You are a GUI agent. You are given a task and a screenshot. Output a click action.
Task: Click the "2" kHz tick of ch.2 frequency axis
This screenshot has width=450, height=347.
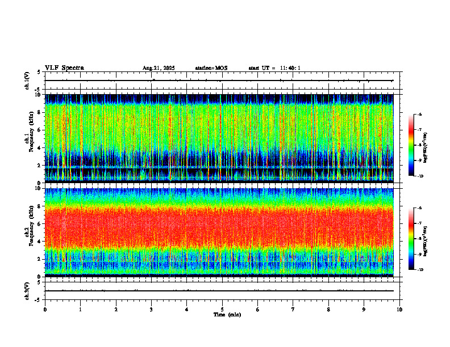[x=40, y=259]
